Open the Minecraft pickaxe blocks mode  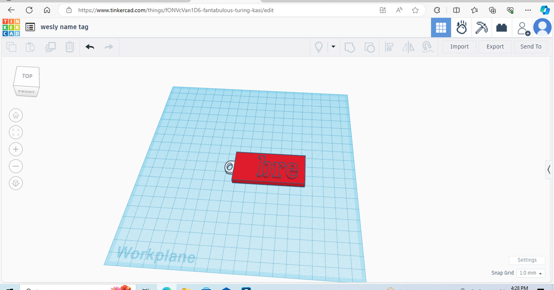(482, 28)
